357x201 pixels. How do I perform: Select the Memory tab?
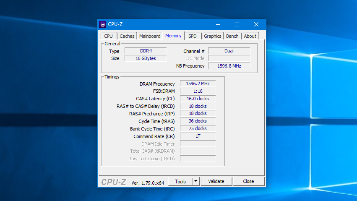(x=174, y=36)
